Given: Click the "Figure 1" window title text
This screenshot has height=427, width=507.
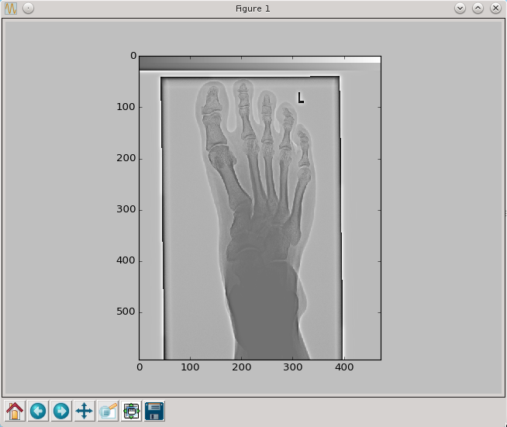Looking at the screenshot, I should (x=253, y=9).
